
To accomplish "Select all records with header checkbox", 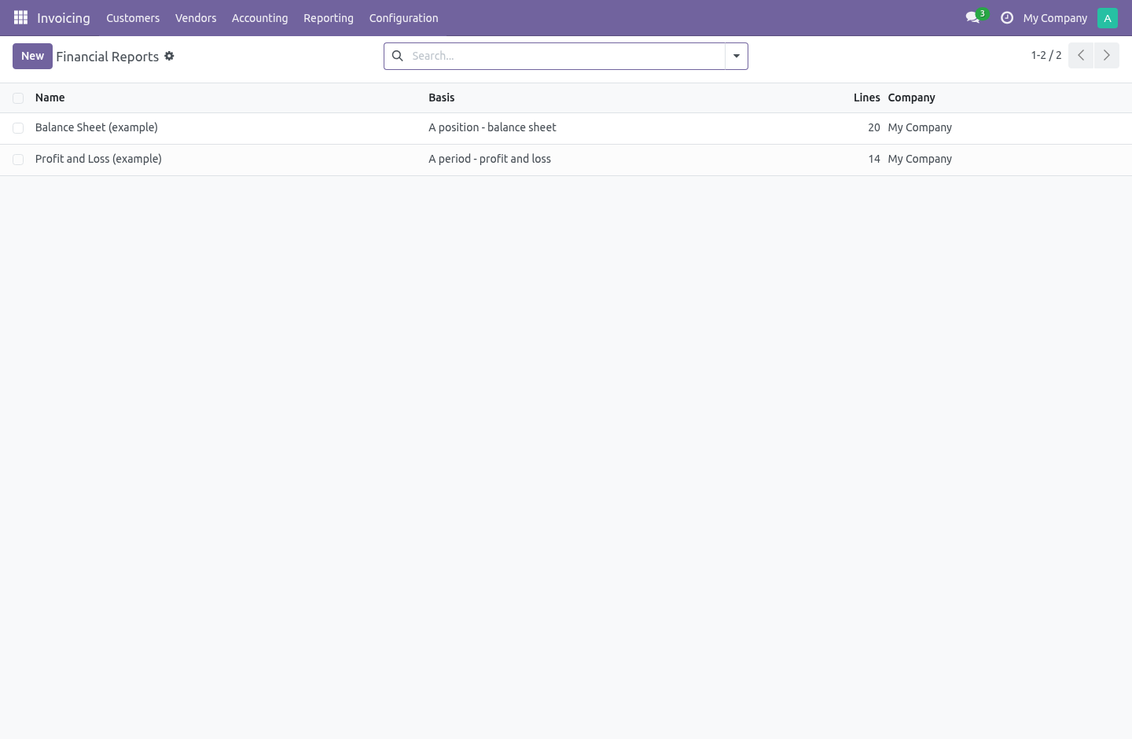I will pyautogui.click(x=18, y=98).
